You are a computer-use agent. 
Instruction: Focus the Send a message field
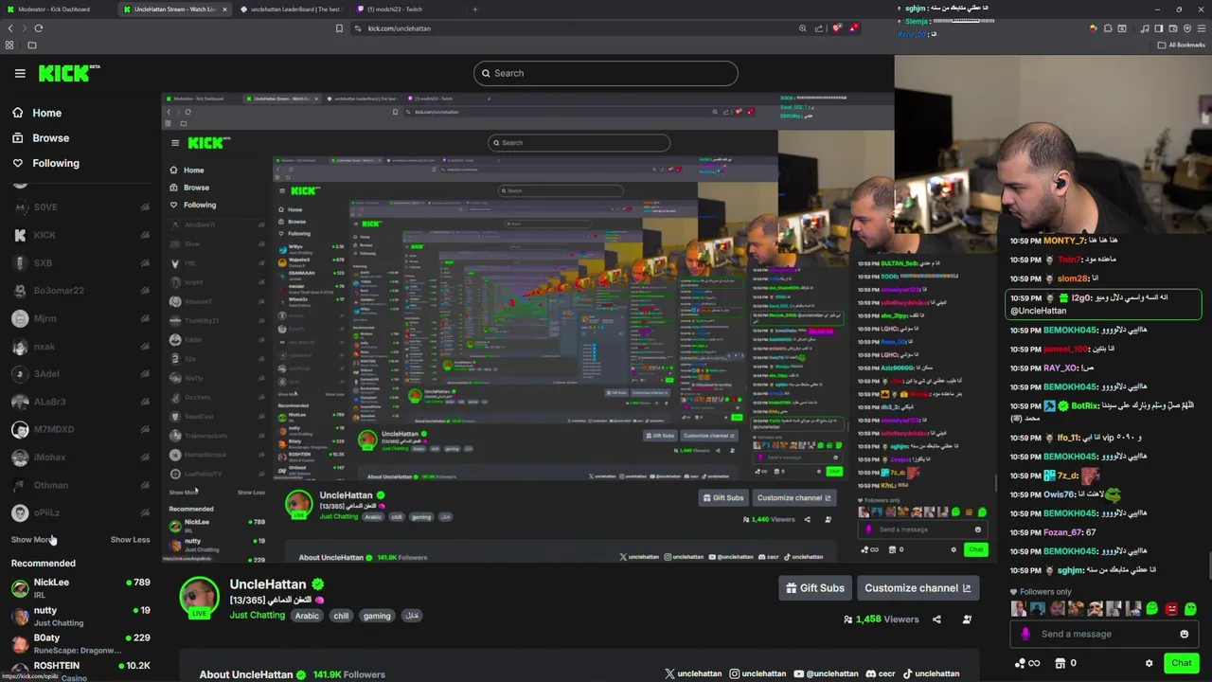[x=1104, y=635]
